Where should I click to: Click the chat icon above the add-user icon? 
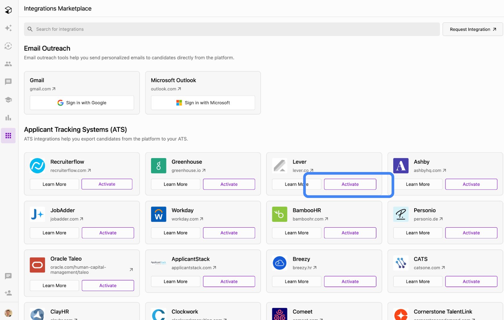point(9,276)
